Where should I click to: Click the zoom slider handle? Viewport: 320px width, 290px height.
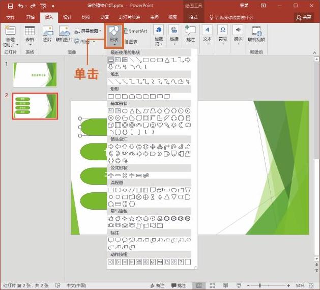(260, 285)
